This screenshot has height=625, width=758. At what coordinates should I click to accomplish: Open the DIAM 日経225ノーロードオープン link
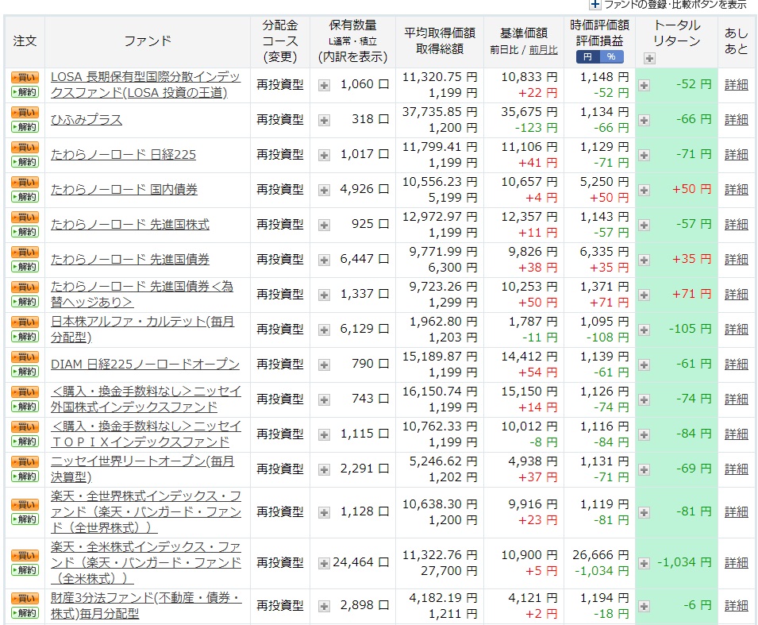(x=145, y=365)
